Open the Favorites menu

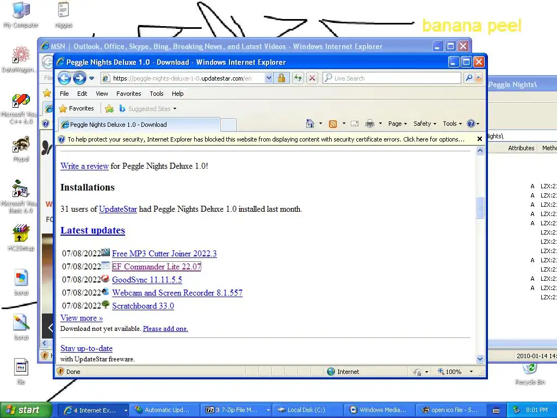[128, 94]
